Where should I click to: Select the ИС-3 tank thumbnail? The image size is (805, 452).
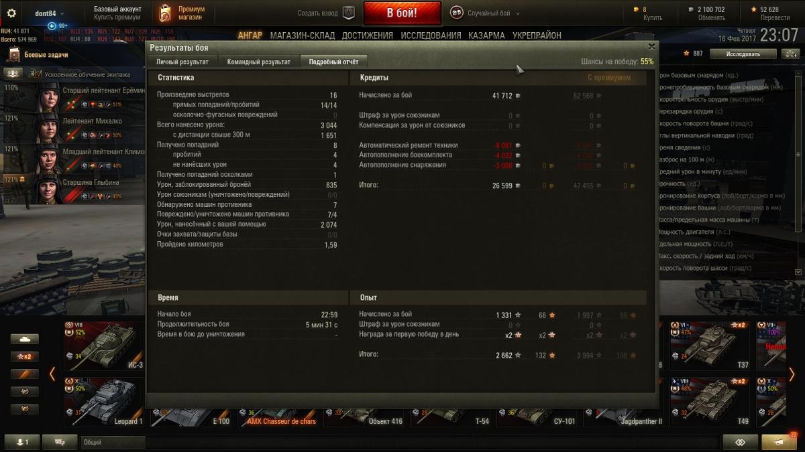[x=104, y=346]
